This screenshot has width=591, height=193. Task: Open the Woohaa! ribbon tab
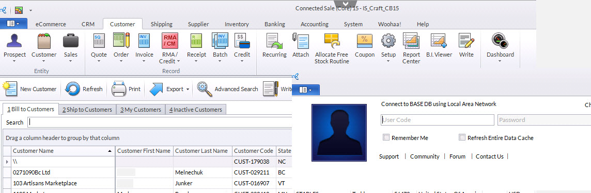(x=390, y=24)
